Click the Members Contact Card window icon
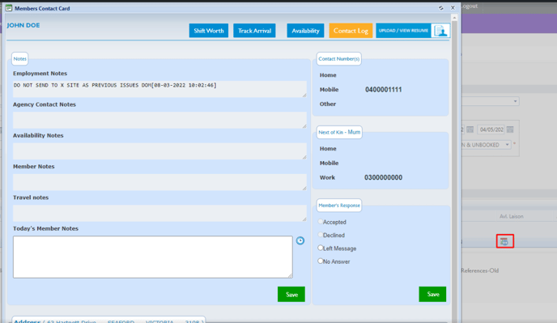The height and width of the screenshot is (323, 557). tap(9, 8)
